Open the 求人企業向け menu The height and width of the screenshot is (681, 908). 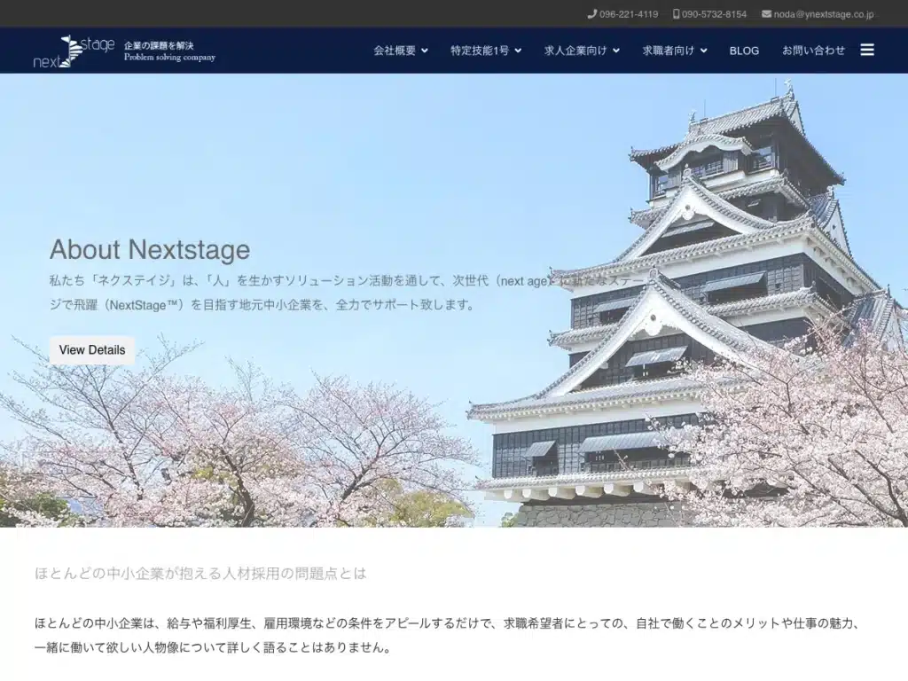click(x=575, y=51)
